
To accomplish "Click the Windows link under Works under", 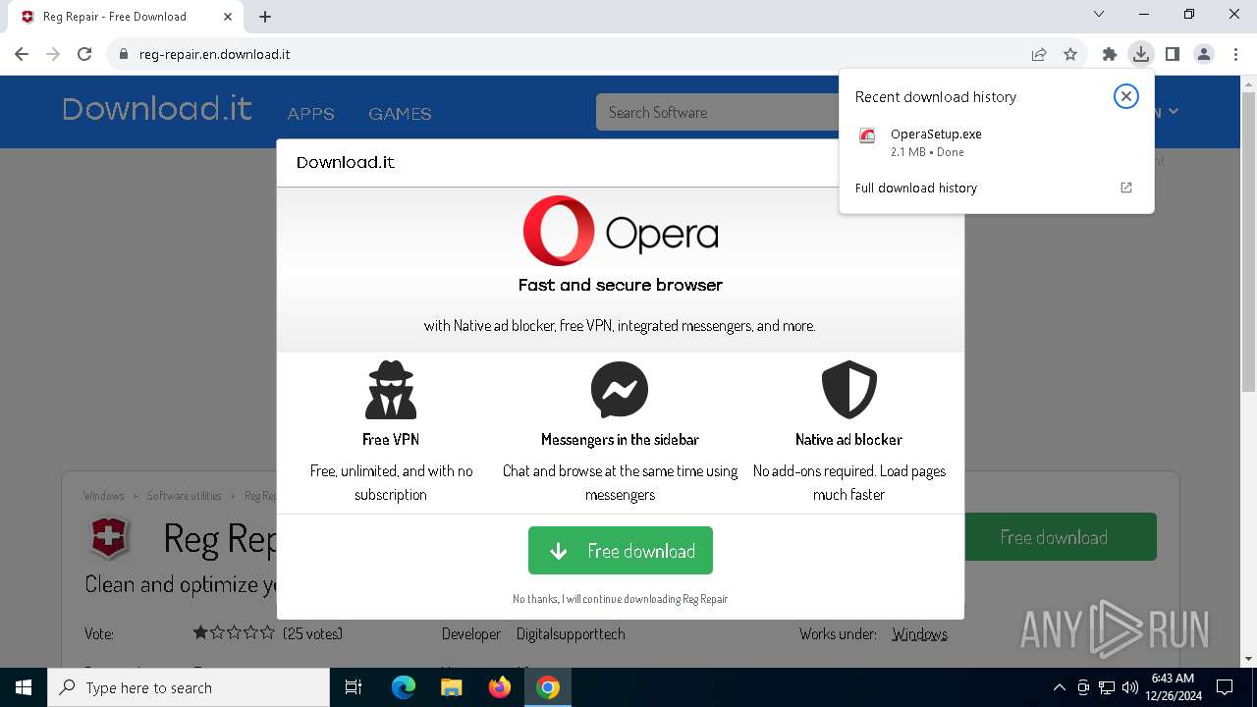I will pos(919,633).
